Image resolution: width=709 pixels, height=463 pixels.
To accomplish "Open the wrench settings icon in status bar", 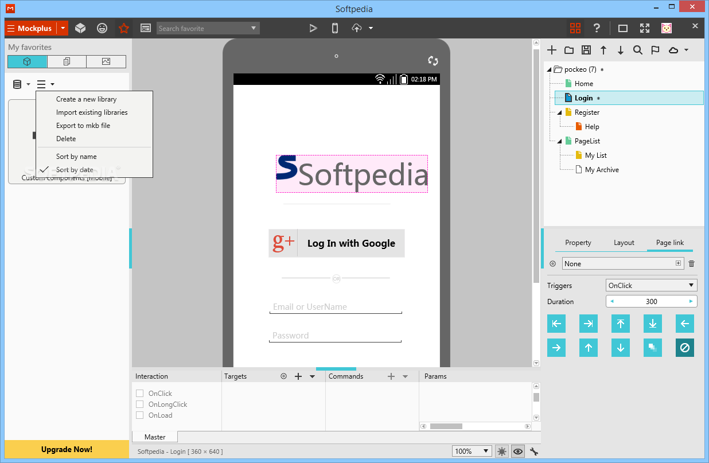I will tap(534, 452).
